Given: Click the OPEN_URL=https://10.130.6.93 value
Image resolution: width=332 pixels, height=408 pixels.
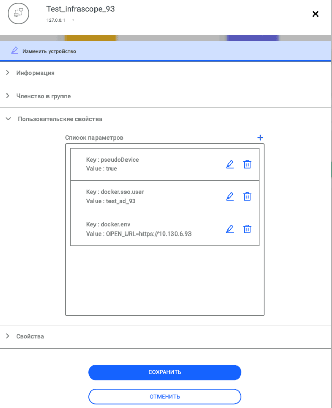Looking at the screenshot, I should pos(149,234).
